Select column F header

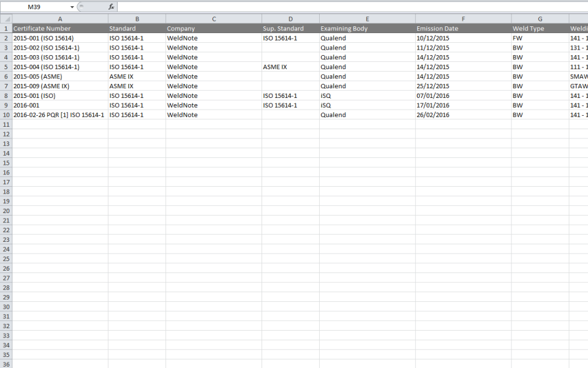pos(464,19)
